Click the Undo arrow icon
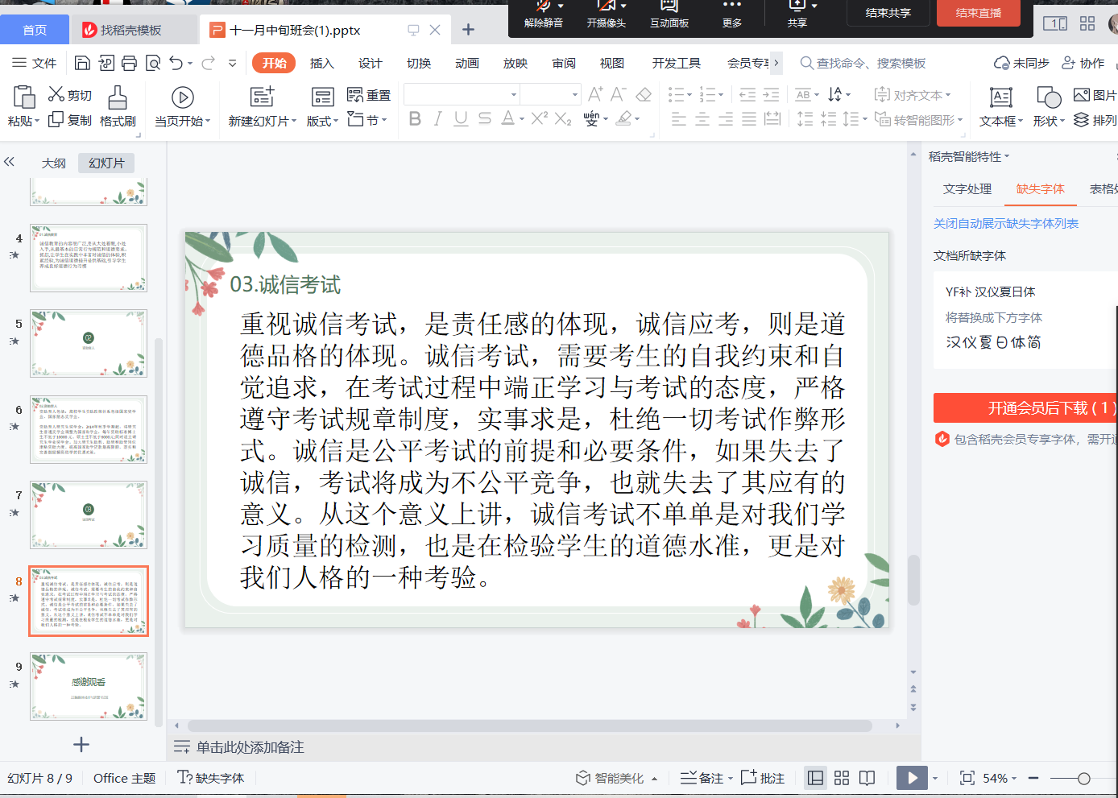The image size is (1118, 798). tap(176, 63)
